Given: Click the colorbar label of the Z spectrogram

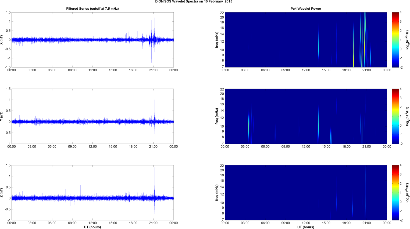Looking at the screenshot, I should coord(408,193).
